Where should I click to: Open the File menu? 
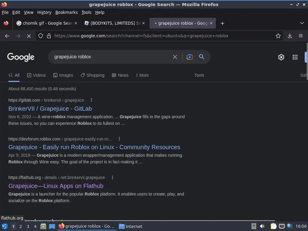tap(5, 12)
